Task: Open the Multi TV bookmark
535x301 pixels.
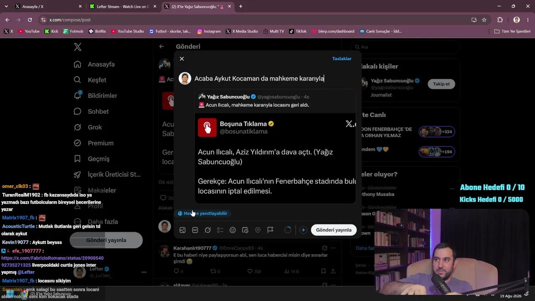Action: pyautogui.click(x=273, y=31)
